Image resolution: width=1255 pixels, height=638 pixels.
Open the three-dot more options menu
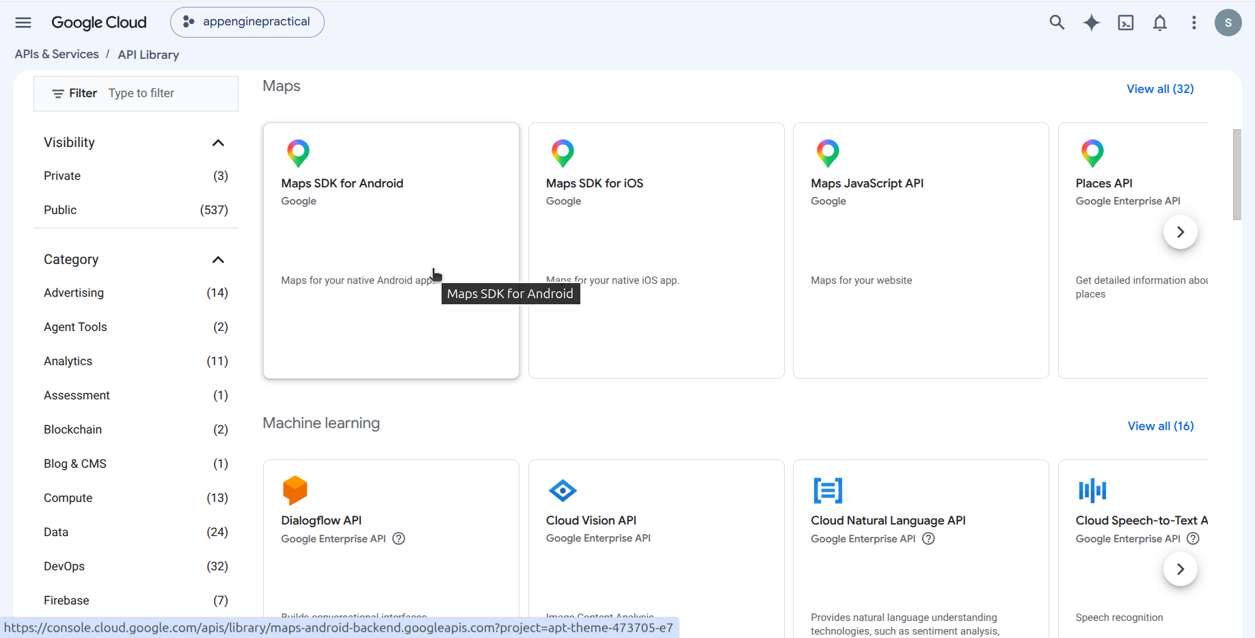coord(1194,23)
